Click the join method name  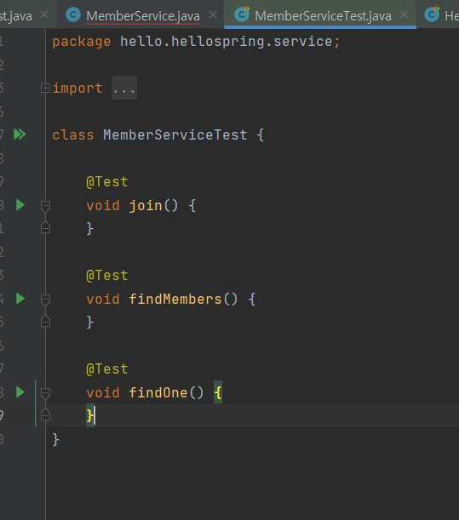145,206
